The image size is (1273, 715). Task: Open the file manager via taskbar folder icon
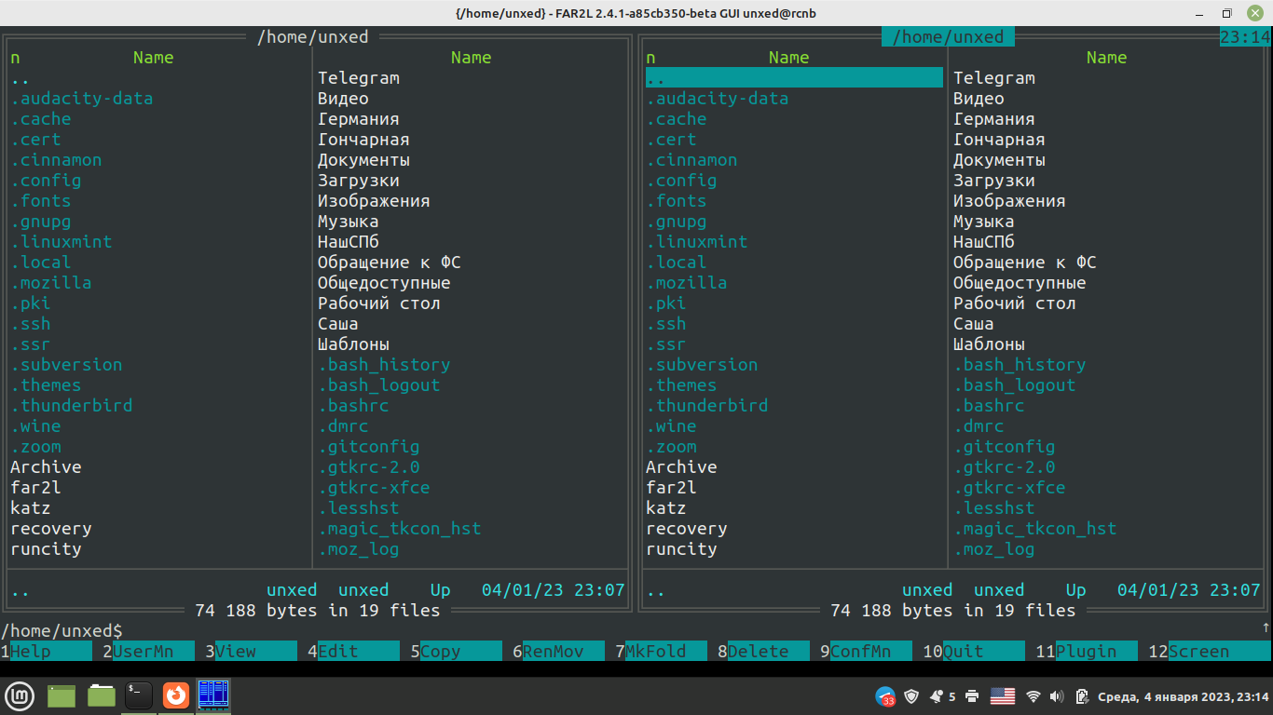click(x=101, y=695)
